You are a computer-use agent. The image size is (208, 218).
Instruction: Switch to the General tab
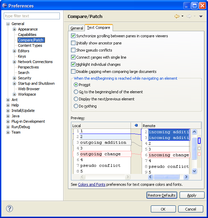[77, 28]
